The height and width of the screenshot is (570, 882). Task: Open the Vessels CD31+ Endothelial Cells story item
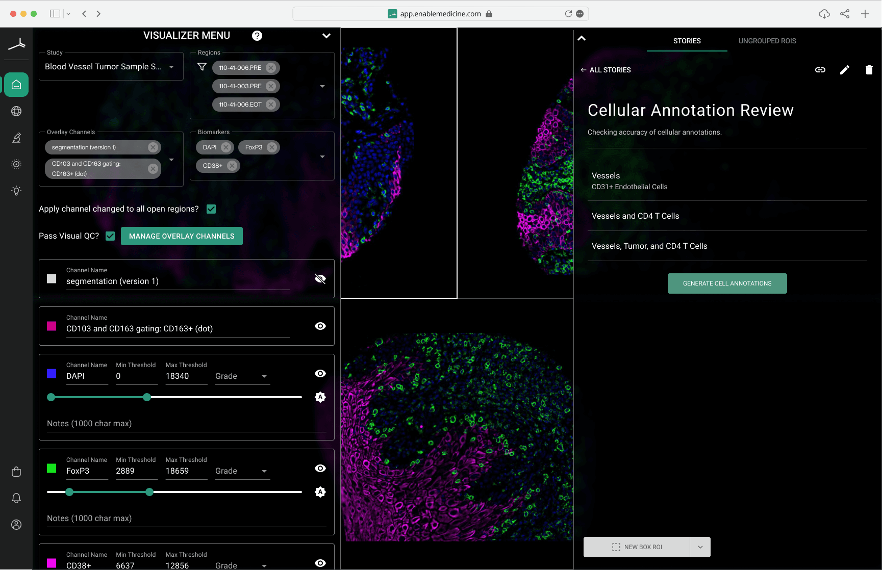point(727,181)
